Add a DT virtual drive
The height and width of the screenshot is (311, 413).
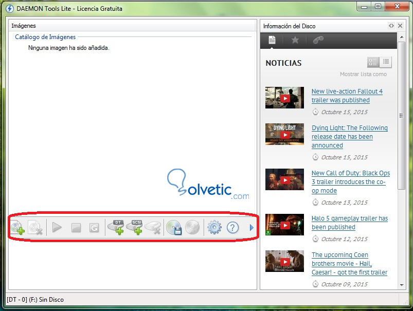click(116, 227)
